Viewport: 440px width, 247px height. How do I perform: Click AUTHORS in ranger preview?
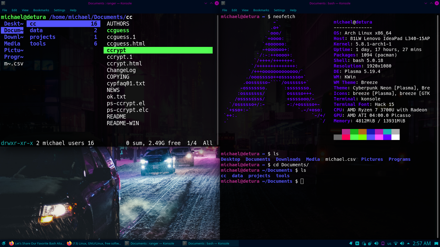(118, 24)
